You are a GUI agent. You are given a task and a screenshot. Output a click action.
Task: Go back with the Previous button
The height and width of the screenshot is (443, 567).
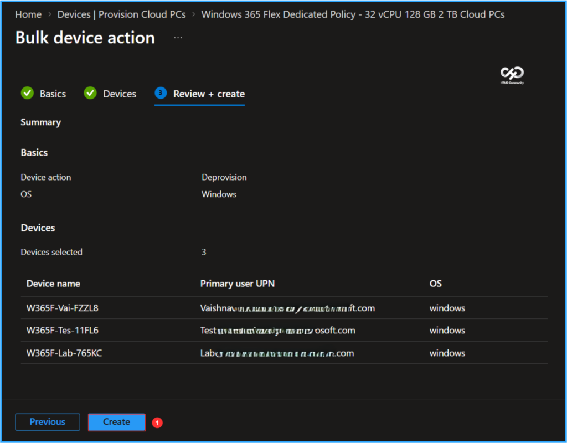(x=48, y=422)
